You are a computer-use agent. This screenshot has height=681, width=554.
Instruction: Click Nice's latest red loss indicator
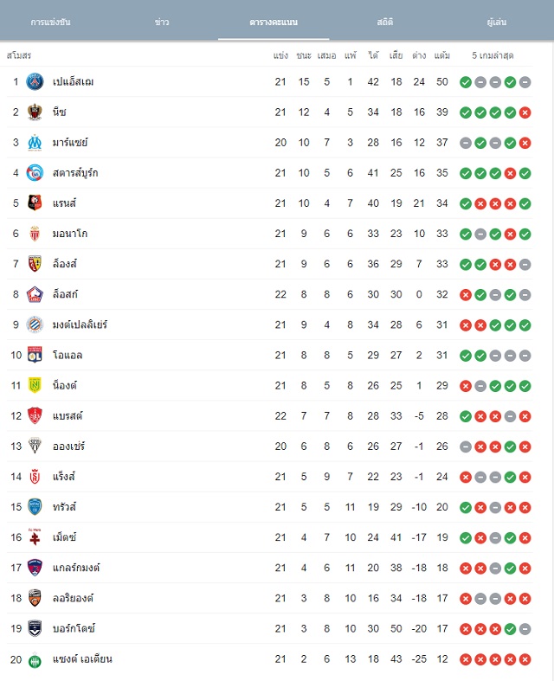[x=525, y=112]
